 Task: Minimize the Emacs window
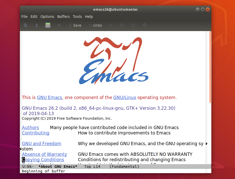(x=198, y=9)
